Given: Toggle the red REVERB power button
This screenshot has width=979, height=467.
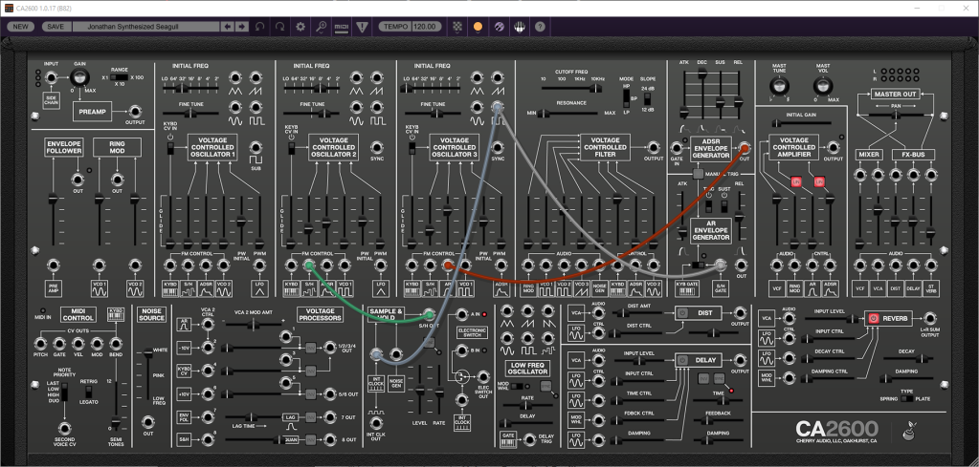Looking at the screenshot, I should point(873,318).
